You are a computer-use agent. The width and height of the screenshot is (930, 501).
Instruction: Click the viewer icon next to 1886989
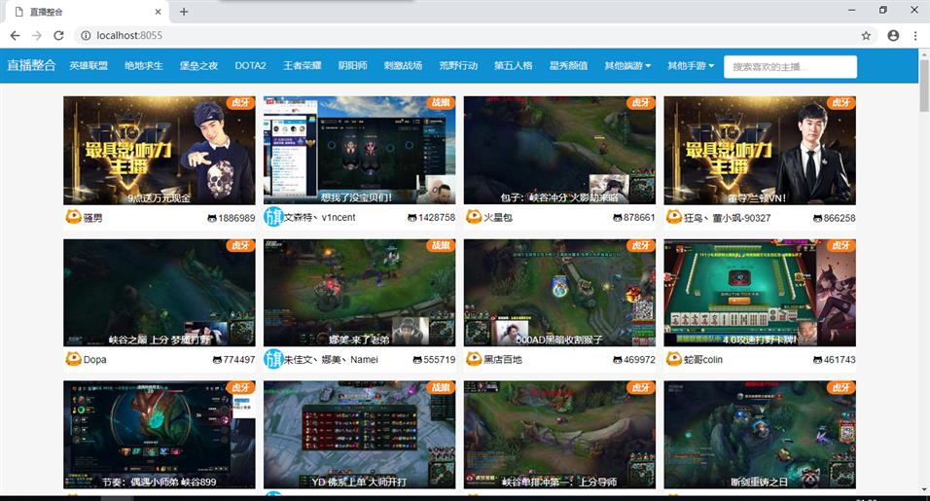point(212,218)
